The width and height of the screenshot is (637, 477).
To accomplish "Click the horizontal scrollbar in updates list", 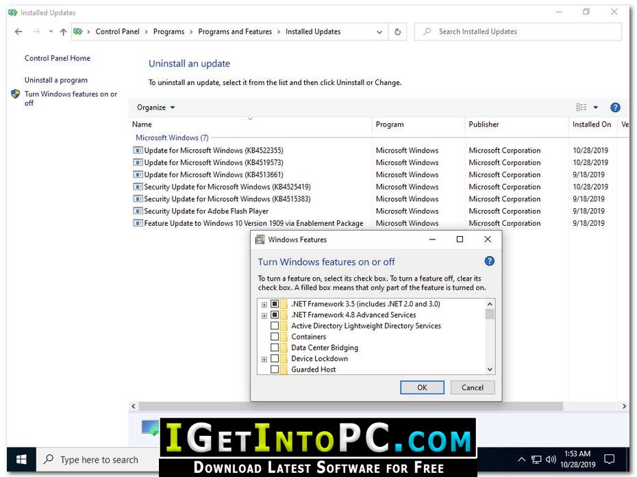I will pyautogui.click(x=351, y=406).
